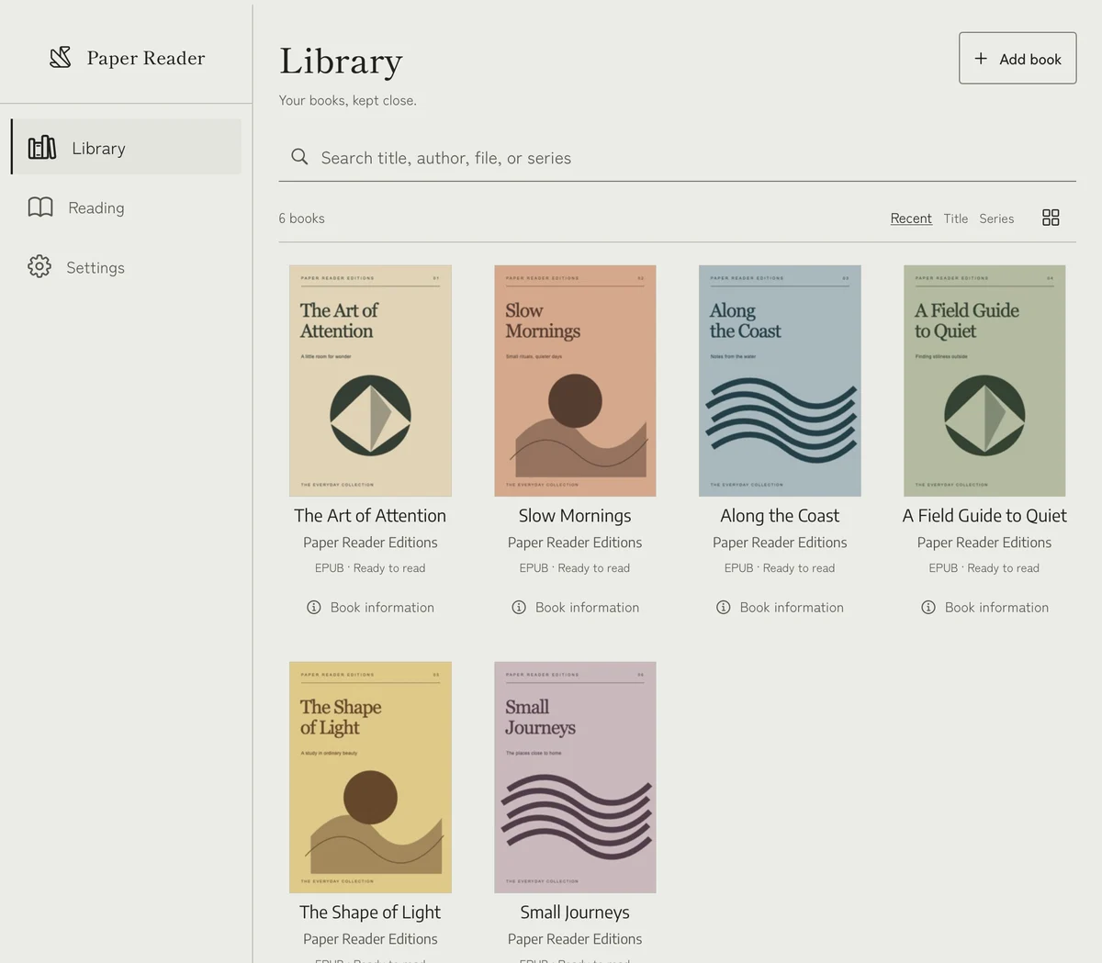
Task: Click title text 'Small Journeys' below cover
Action: (575, 913)
